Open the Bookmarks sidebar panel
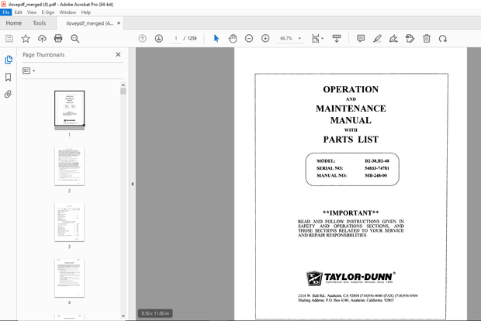This screenshot has height=321, width=481. coord(9,77)
